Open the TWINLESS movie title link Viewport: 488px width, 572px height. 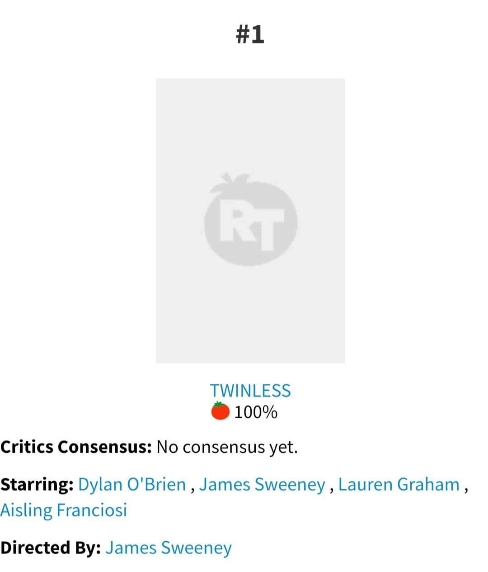[x=250, y=391]
